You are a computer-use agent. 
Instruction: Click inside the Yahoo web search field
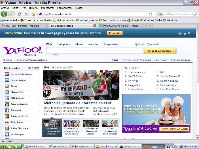(x=95, y=51)
